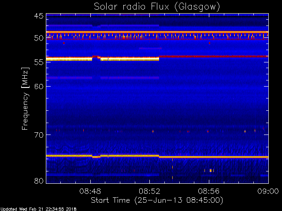
Task: Click the 09:00 time tick label
Action: coord(268,191)
